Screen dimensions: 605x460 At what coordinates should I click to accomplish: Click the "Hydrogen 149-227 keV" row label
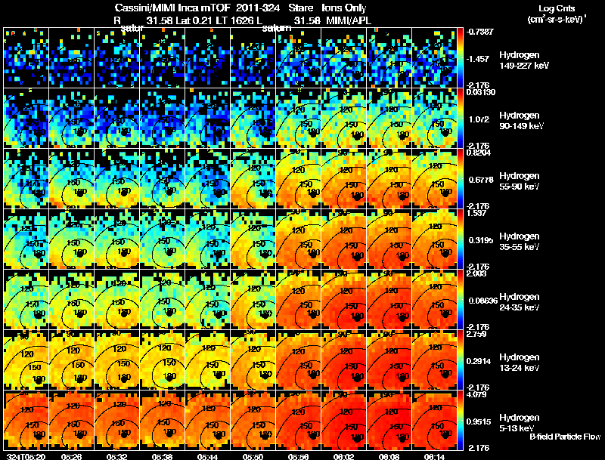[x=524, y=60]
